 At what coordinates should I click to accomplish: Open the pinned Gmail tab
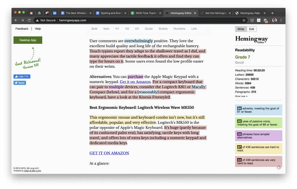[x=31, y=13]
